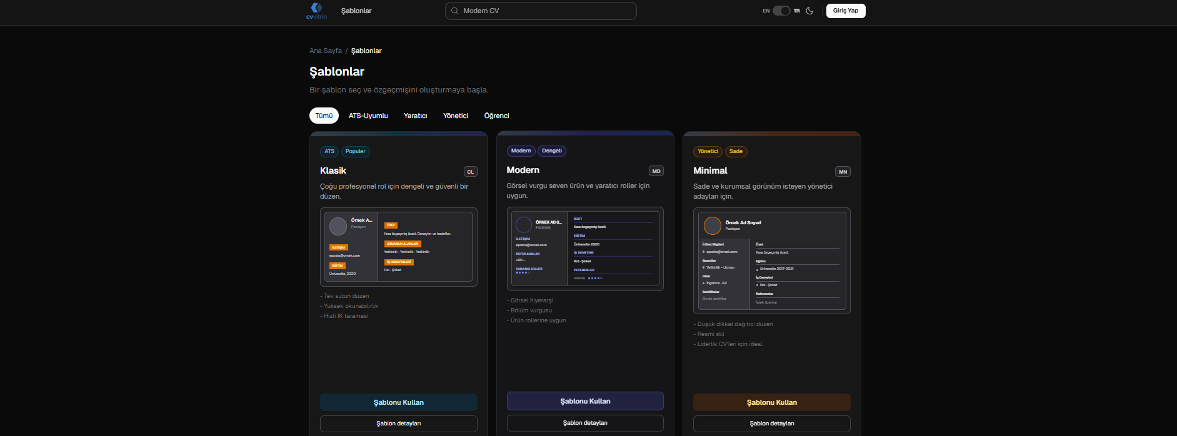1177x436 pixels.
Task: Go to Ana Sayfa breadcrumb link
Action: click(326, 51)
